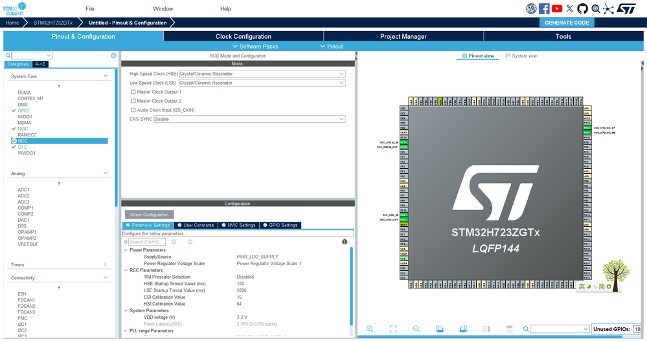Screen dimensions: 647x342
Task: Open the CRS SYNC dropdown
Action: [249, 119]
